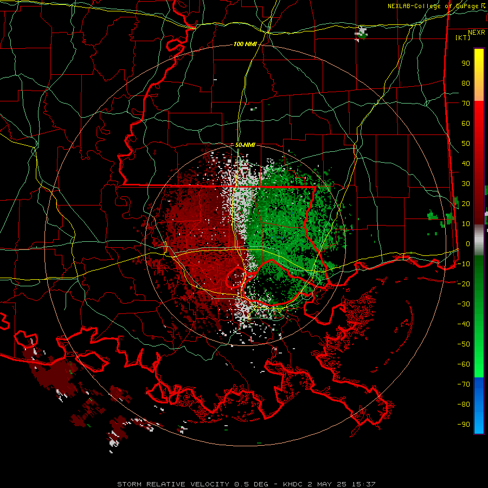This screenshot has height=488, width=488.
Task: Click the STORM RELATIVE VELOCITY caption text
Action: 173,484
